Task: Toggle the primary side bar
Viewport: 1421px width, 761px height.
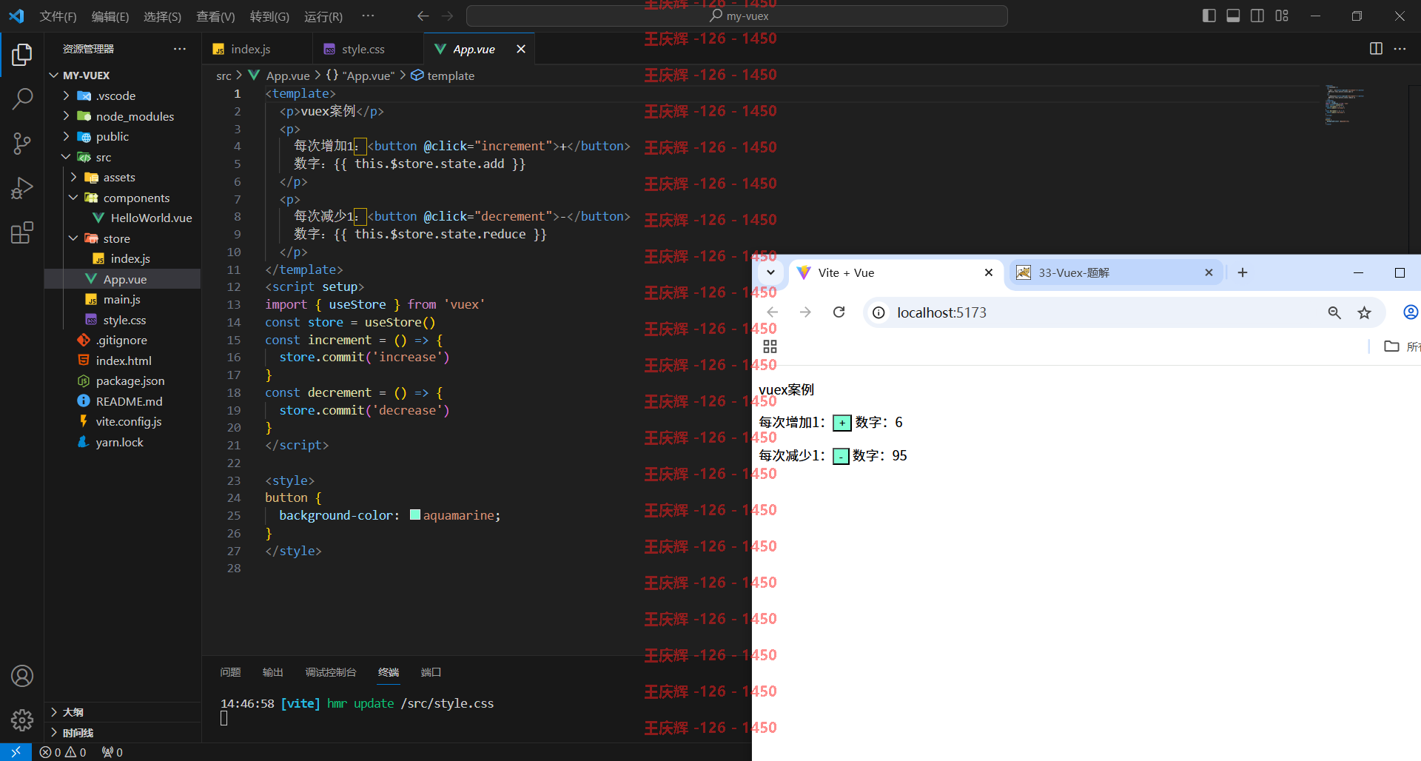Action: coord(1209,16)
